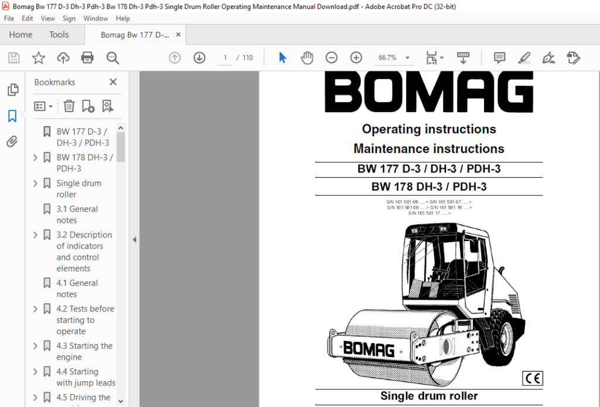Add a new bookmark icon
The width and height of the screenshot is (600, 407).
(88, 106)
